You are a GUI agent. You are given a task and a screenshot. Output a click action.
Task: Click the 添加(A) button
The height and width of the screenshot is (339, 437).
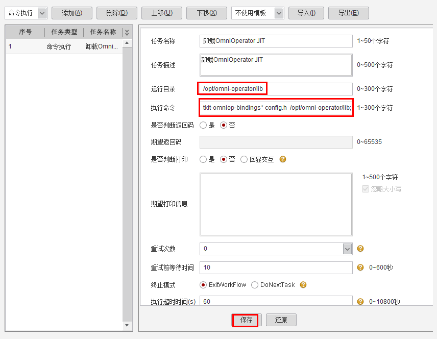tap(72, 13)
